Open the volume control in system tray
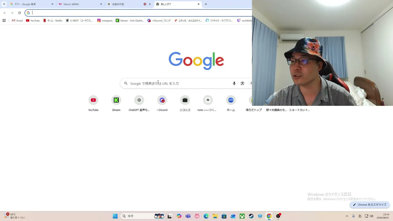 372,216
